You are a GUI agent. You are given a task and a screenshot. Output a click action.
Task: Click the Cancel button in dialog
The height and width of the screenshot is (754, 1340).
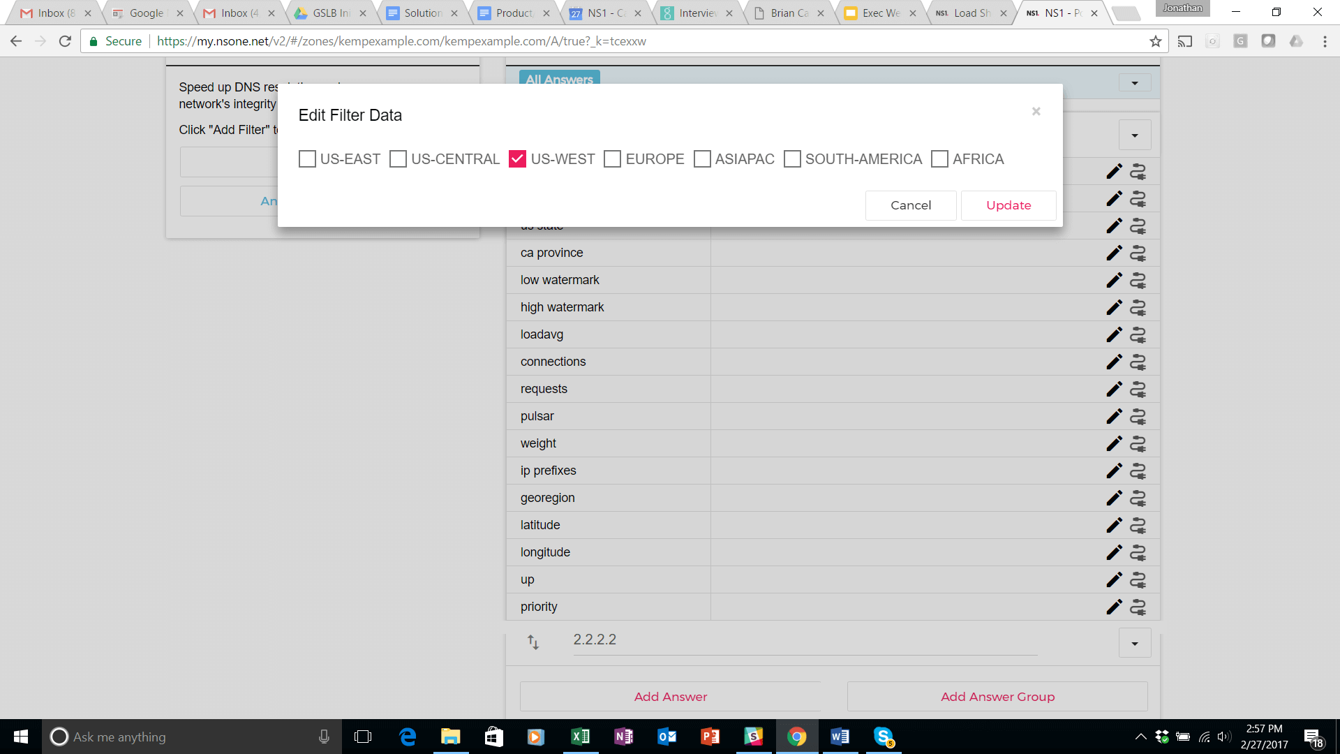(910, 205)
